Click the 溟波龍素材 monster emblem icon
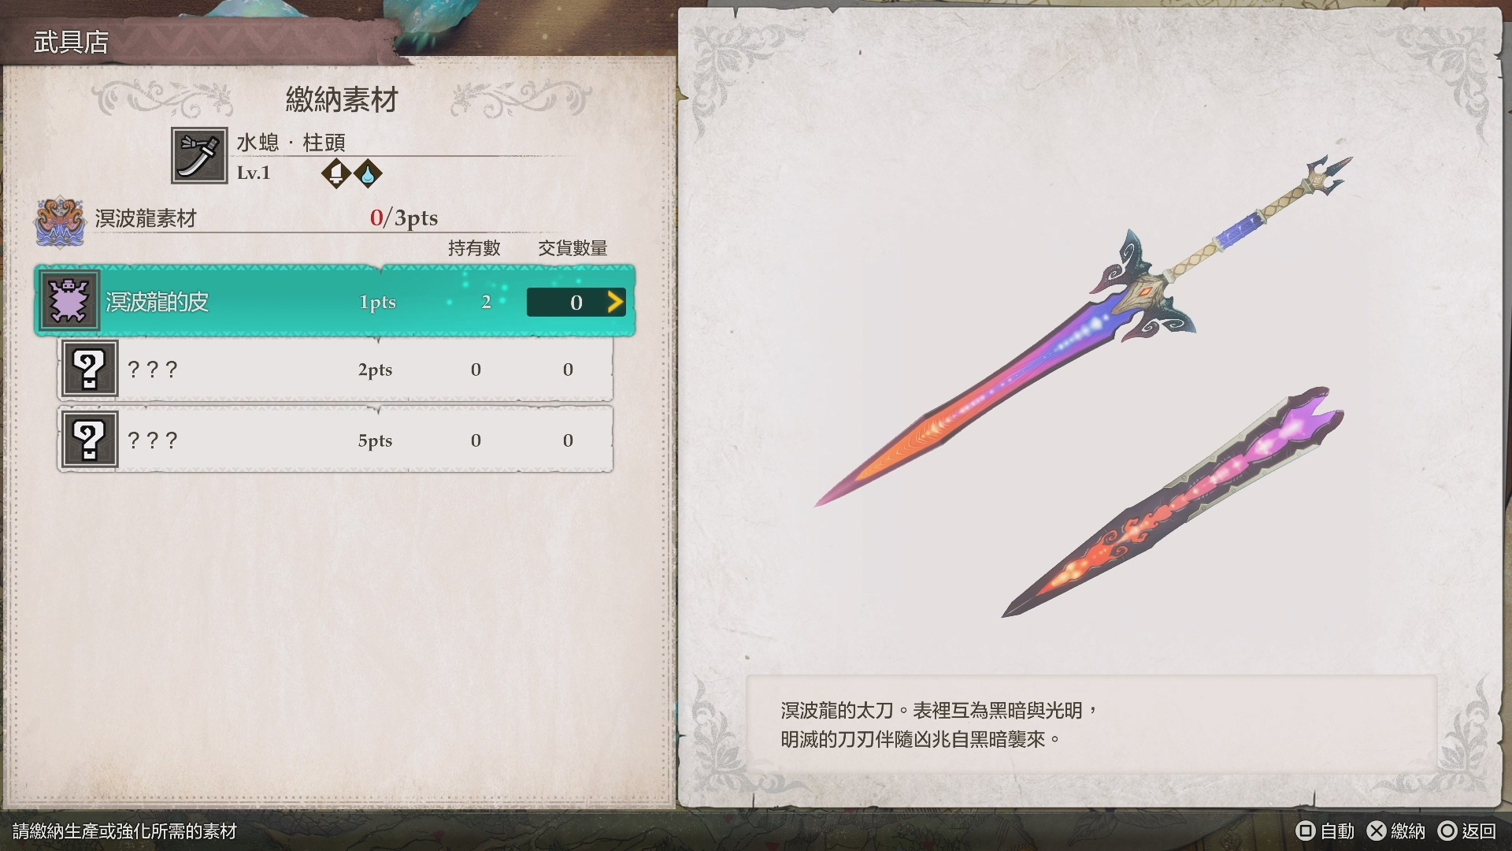The image size is (1512, 851). [60, 221]
